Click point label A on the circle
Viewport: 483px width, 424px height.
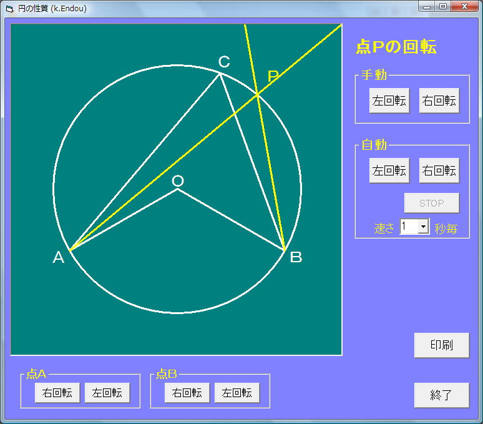click(x=59, y=257)
